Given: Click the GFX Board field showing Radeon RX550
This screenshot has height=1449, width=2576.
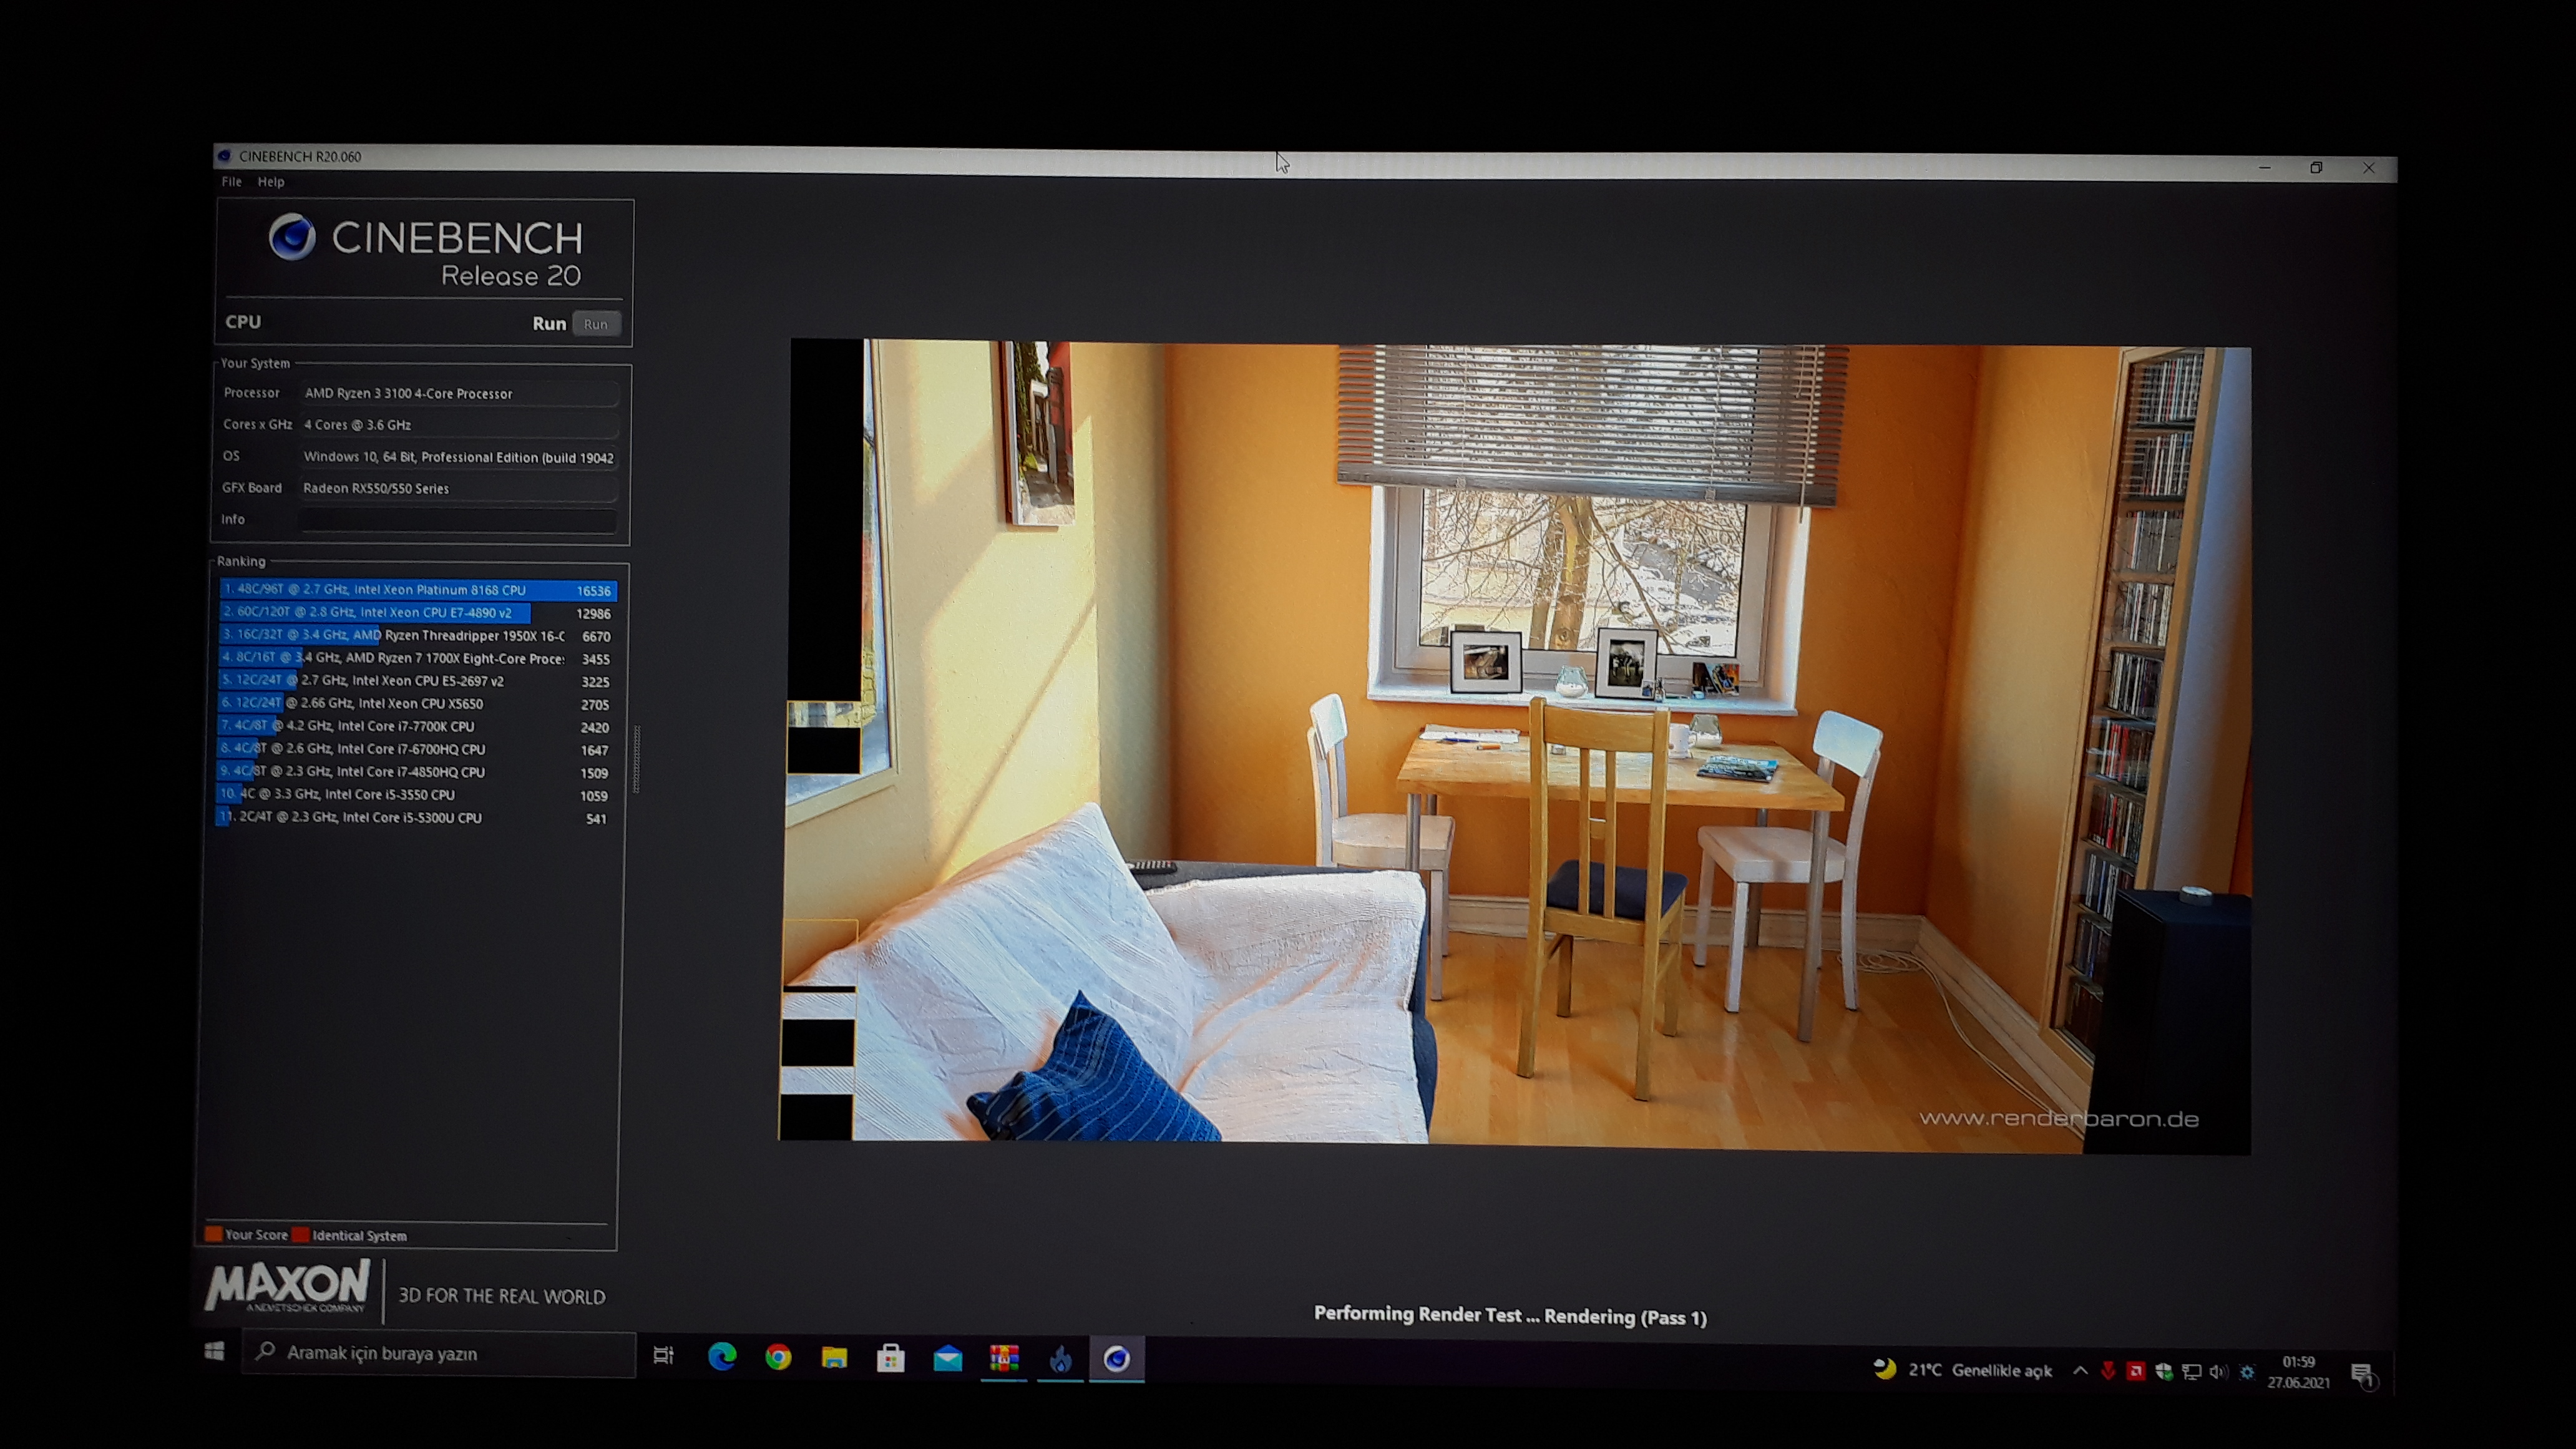Looking at the screenshot, I should pos(458,488).
